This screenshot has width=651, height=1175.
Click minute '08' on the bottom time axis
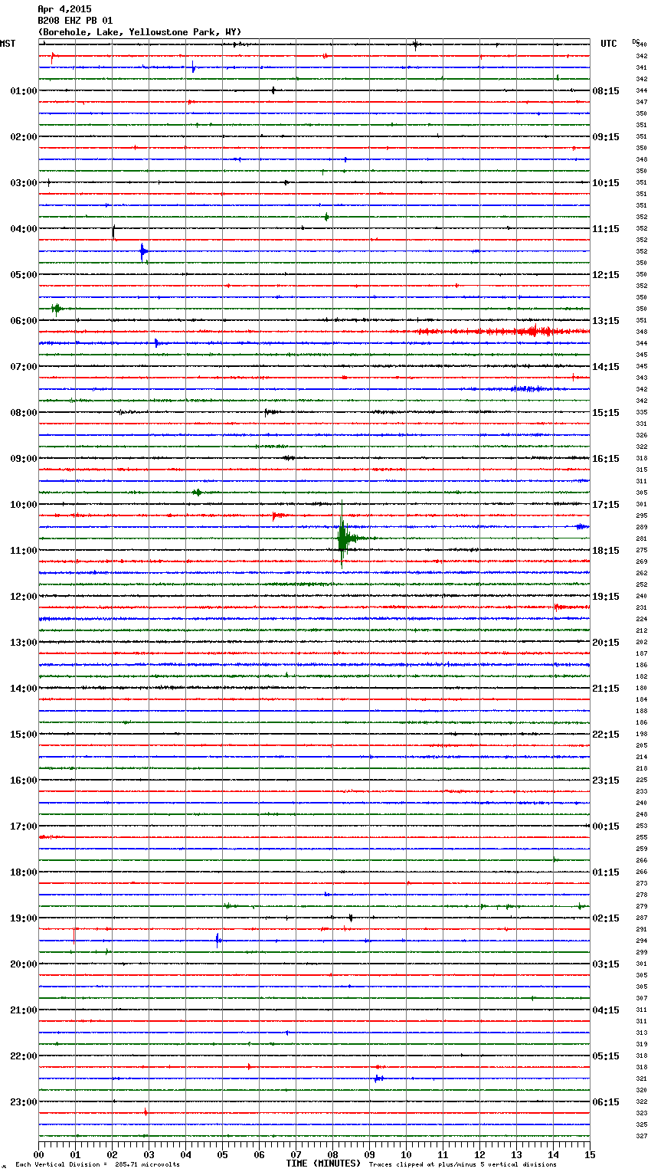click(x=332, y=1154)
